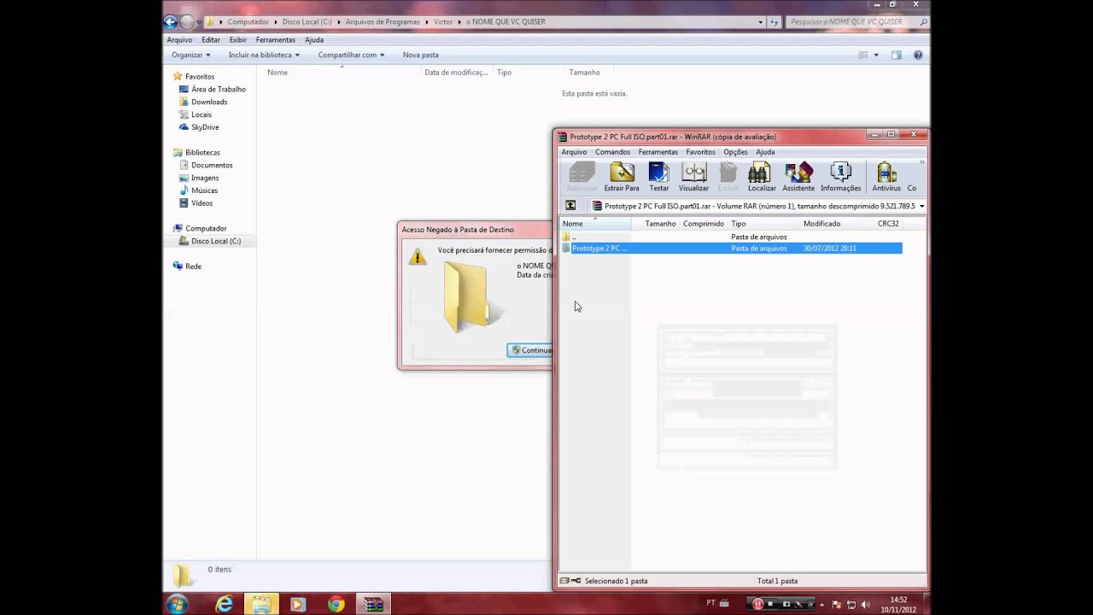Open Incluir na biblioteca dropdown
Image resolution: width=1093 pixels, height=615 pixels.
pyautogui.click(x=264, y=55)
